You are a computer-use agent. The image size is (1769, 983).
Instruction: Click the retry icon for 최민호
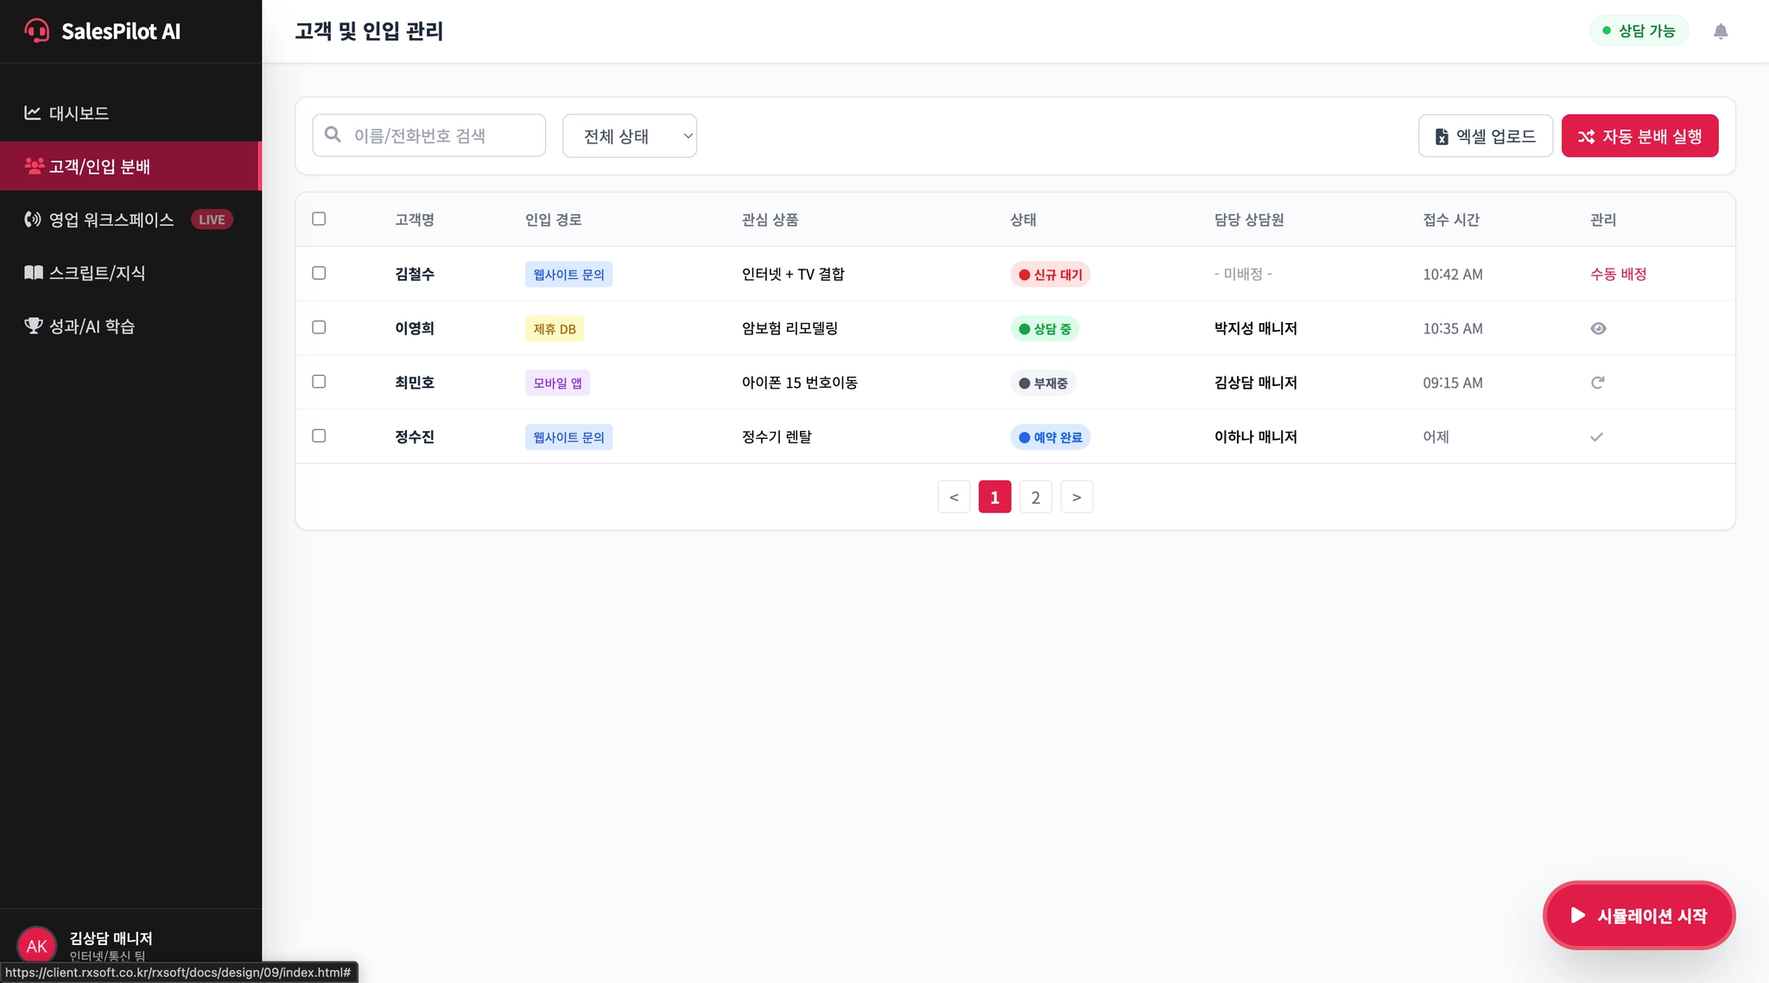click(1597, 383)
